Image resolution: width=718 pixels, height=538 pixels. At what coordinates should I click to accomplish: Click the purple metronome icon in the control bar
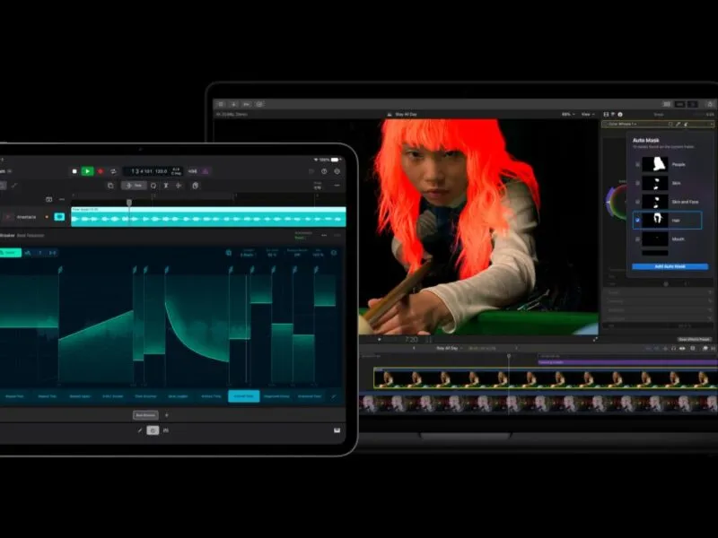coord(206,171)
